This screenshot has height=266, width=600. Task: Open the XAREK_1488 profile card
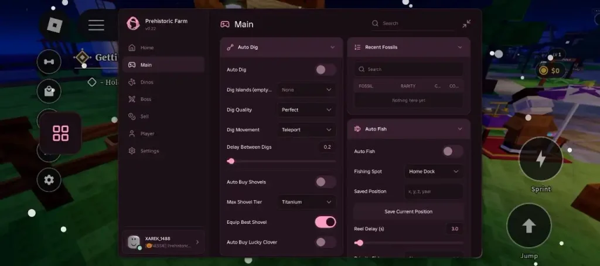[163, 242]
